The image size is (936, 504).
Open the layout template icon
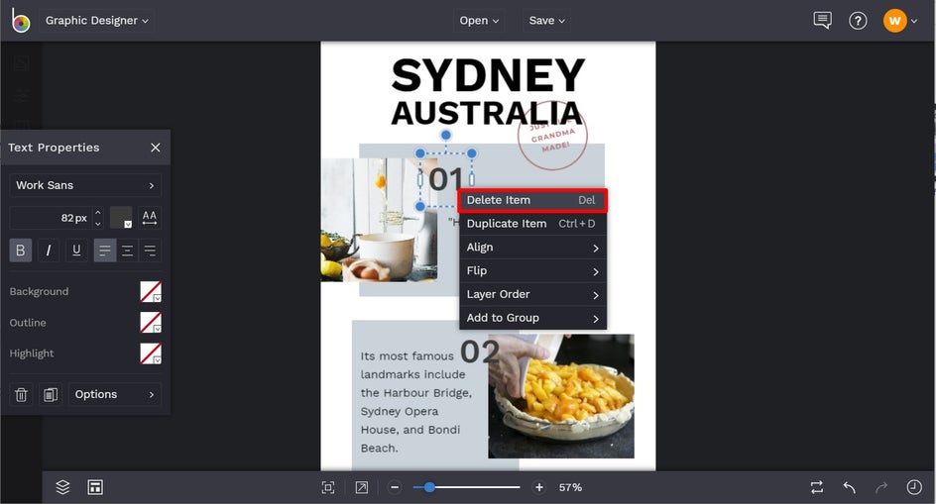[95, 487]
